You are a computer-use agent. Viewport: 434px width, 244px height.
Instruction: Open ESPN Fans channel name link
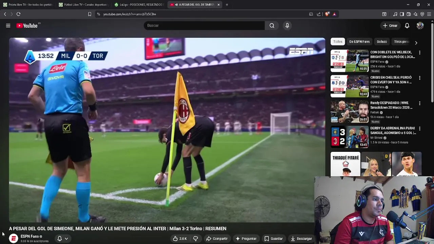[x=29, y=237]
